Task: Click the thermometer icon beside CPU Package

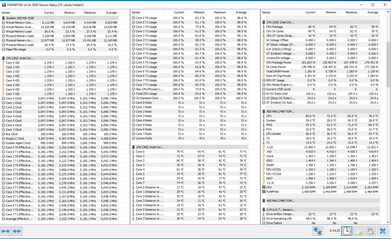Action: point(264,27)
